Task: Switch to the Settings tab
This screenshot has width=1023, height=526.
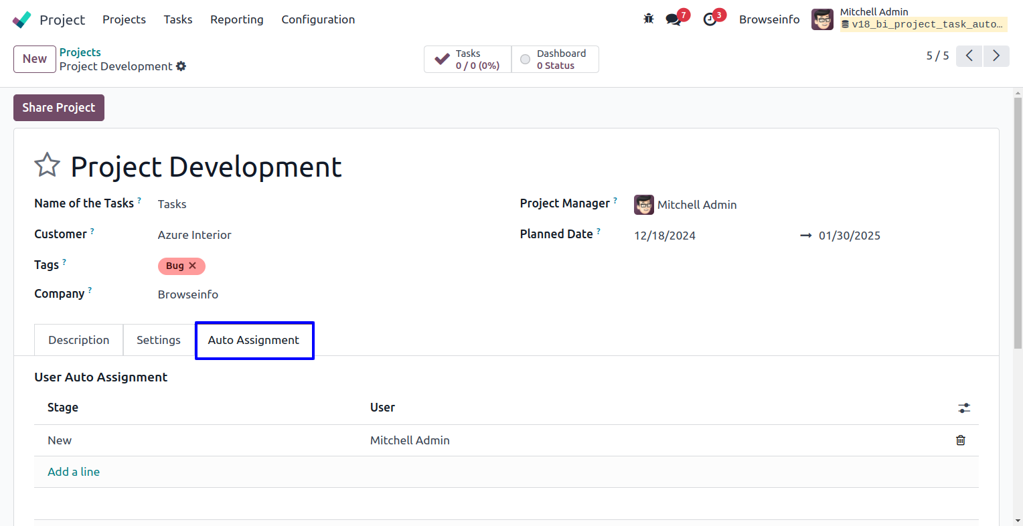Action: tap(159, 340)
